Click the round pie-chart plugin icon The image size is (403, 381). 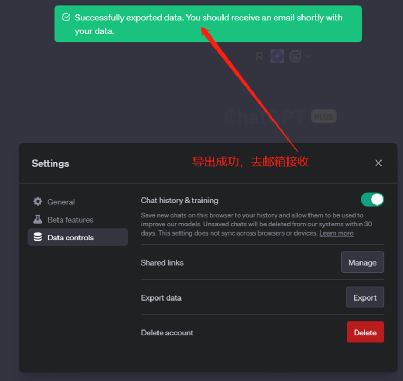coord(294,56)
